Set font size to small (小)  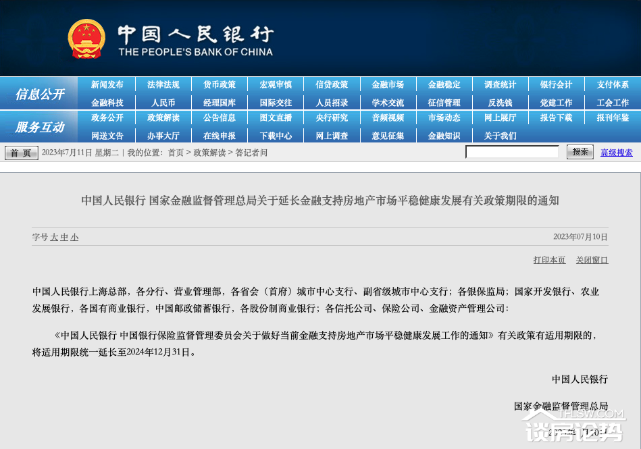coord(74,237)
